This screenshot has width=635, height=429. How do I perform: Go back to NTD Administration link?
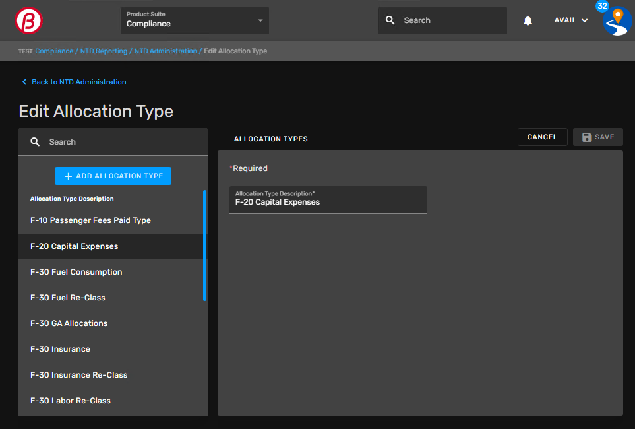point(78,82)
